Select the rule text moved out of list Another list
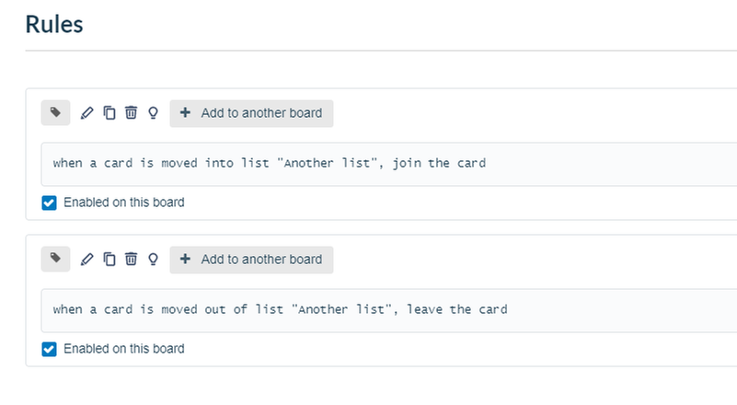Screen dimensions: 737x405 coord(280,309)
